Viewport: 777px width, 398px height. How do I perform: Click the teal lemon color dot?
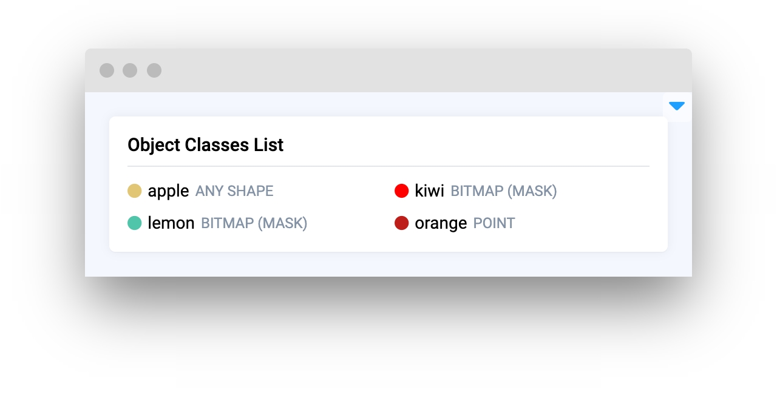(x=134, y=223)
